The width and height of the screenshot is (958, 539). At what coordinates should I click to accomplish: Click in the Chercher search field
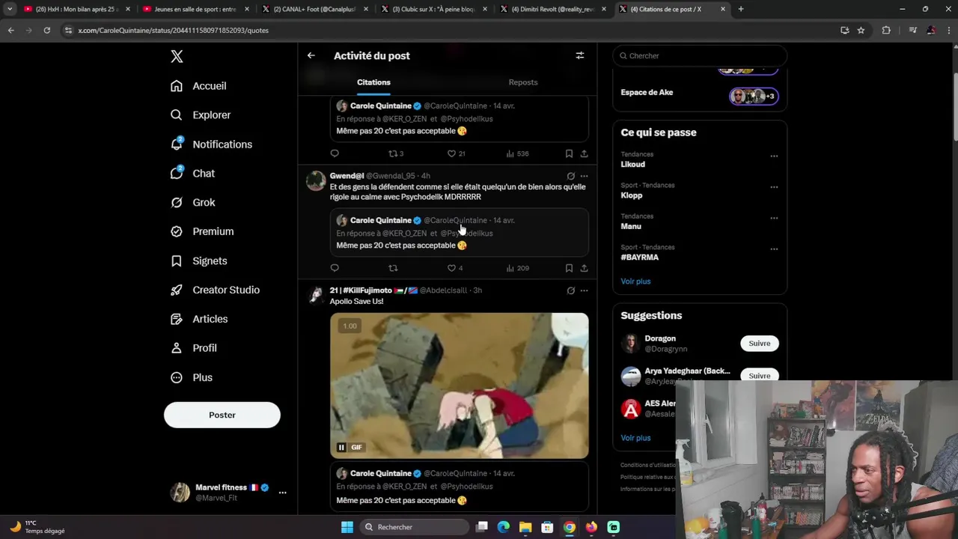(700, 55)
